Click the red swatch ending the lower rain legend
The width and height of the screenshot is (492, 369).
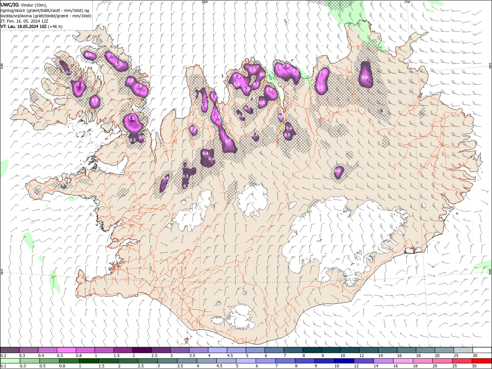(482, 361)
